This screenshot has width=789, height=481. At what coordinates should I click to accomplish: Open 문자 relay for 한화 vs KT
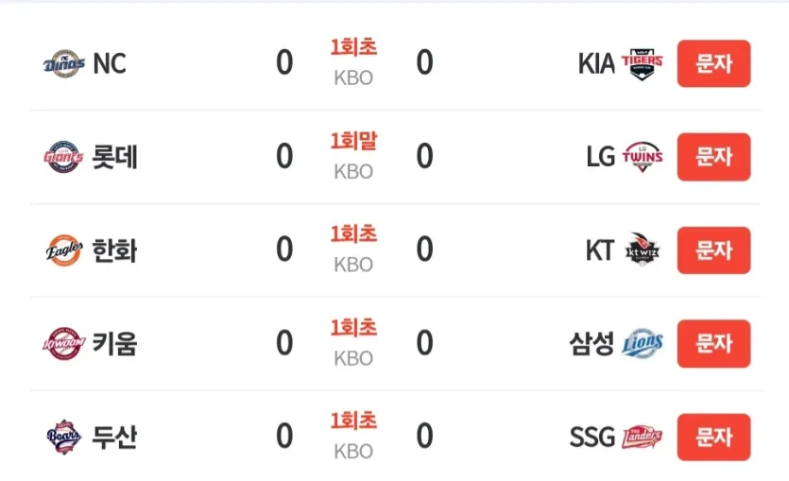coord(713,250)
